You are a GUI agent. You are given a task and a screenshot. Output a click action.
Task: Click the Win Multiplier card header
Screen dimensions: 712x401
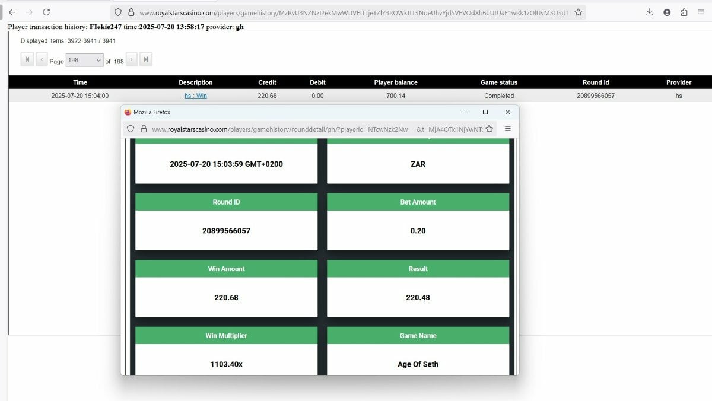click(x=226, y=336)
